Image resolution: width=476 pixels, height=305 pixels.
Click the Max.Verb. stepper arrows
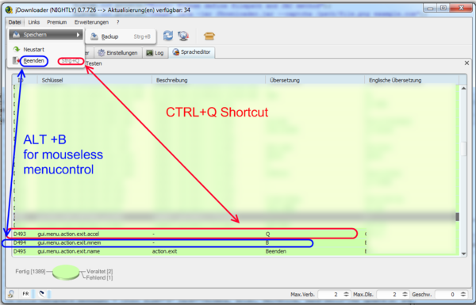coord(346,294)
